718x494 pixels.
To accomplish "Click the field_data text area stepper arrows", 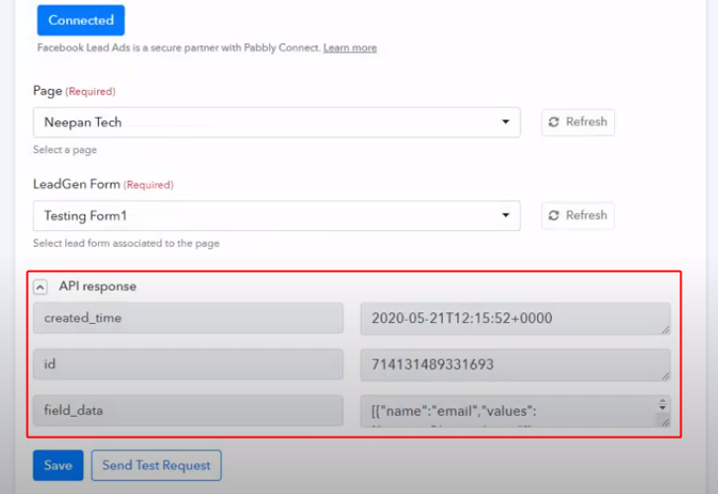I will pos(663,404).
